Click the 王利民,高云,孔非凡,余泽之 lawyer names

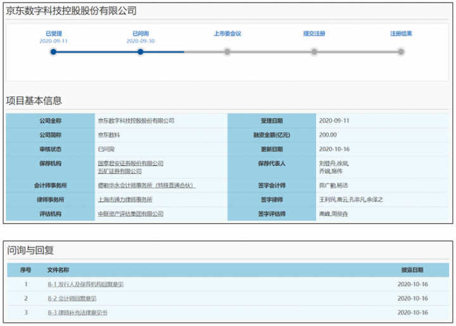(x=351, y=199)
